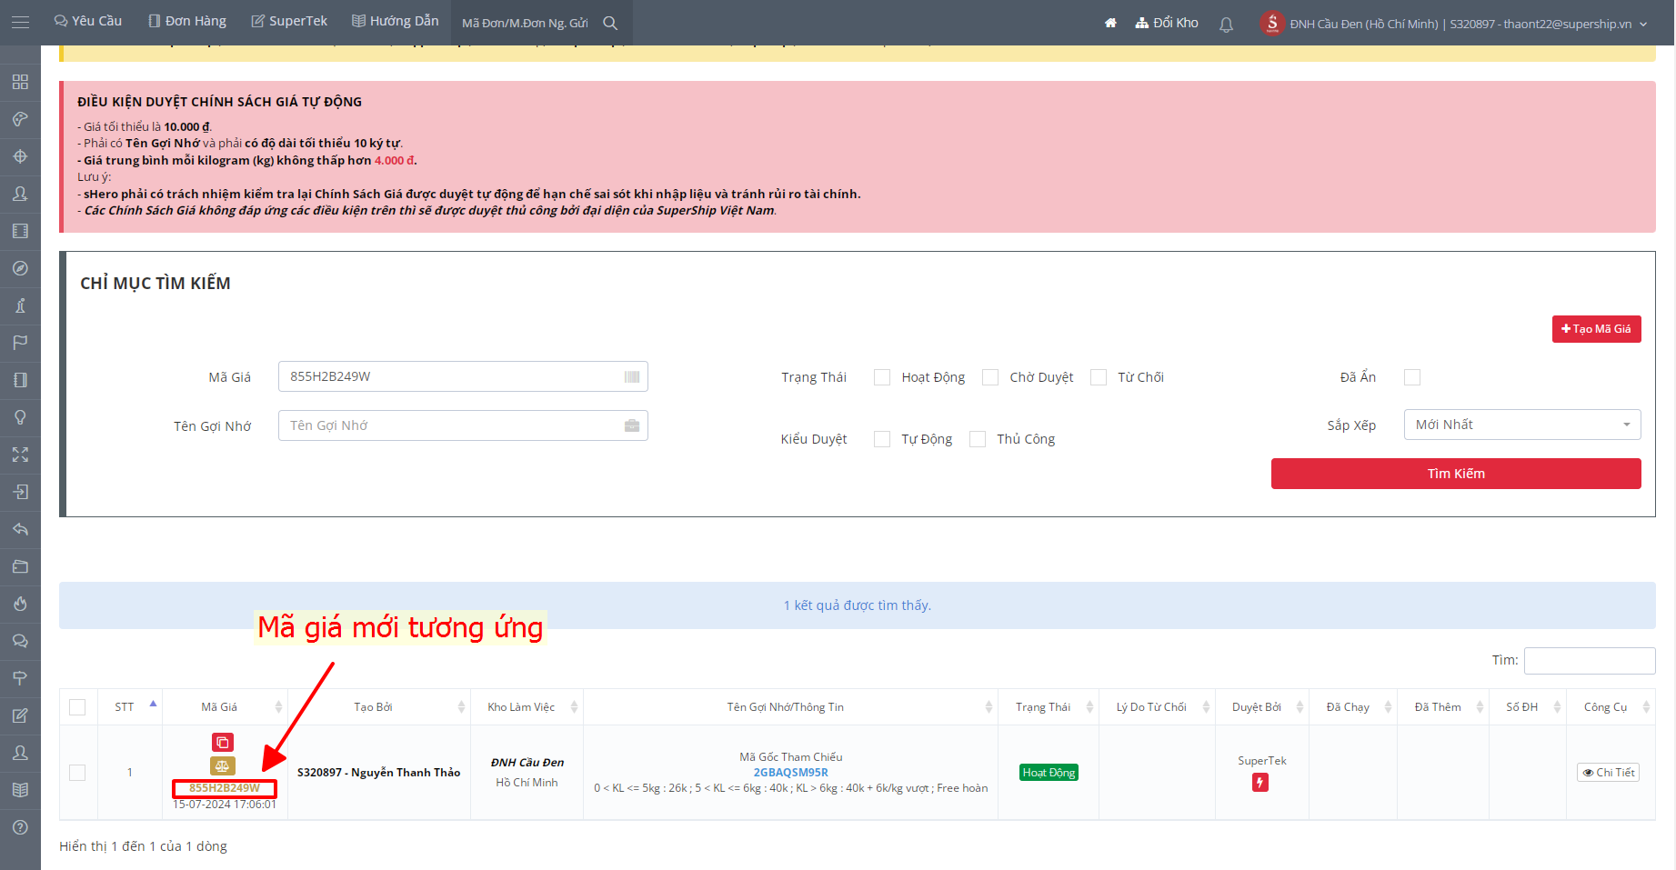Viewport: 1676px width, 870px height.
Task: Click the expand arrows icon in sidebar
Action: [x=20, y=455]
